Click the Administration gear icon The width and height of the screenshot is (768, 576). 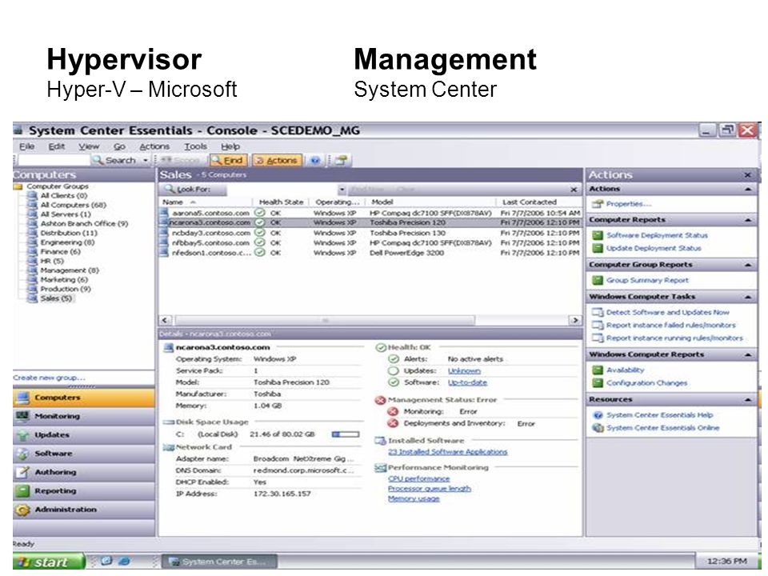click(22, 510)
